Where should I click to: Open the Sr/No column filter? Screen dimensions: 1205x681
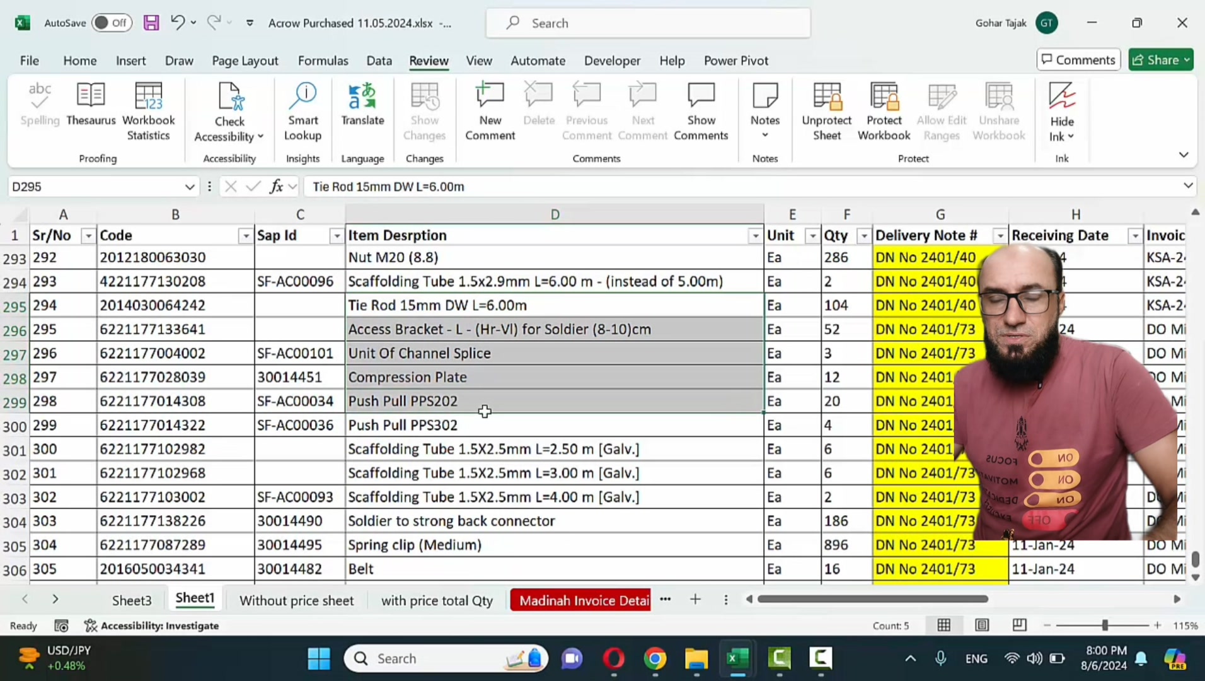point(88,236)
